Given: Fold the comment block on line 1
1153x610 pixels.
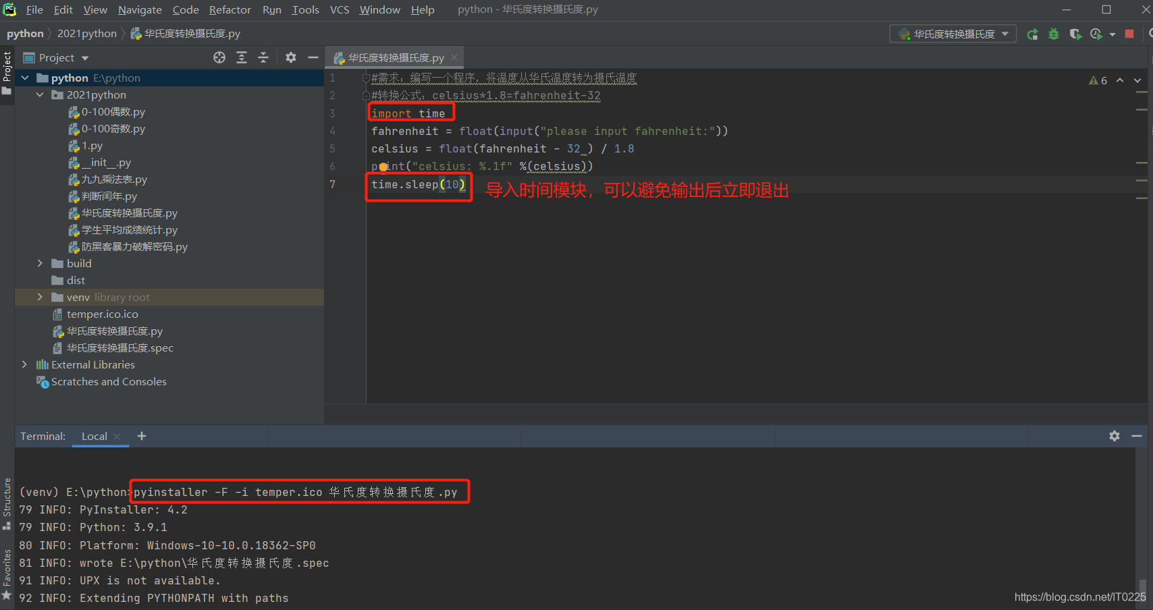Looking at the screenshot, I should (x=366, y=78).
